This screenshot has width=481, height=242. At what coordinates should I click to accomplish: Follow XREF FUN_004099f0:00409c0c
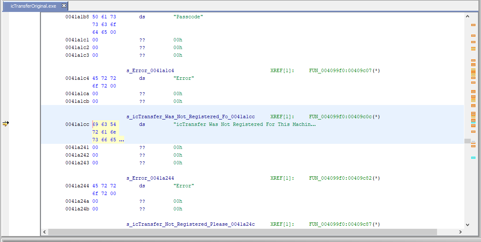point(344,117)
